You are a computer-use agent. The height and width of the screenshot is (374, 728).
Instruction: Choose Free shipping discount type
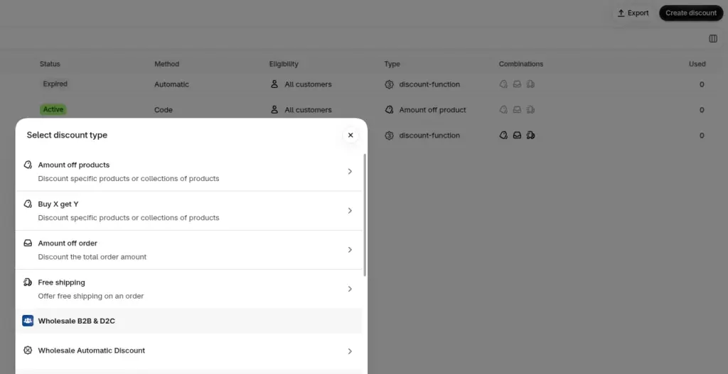[x=189, y=289]
